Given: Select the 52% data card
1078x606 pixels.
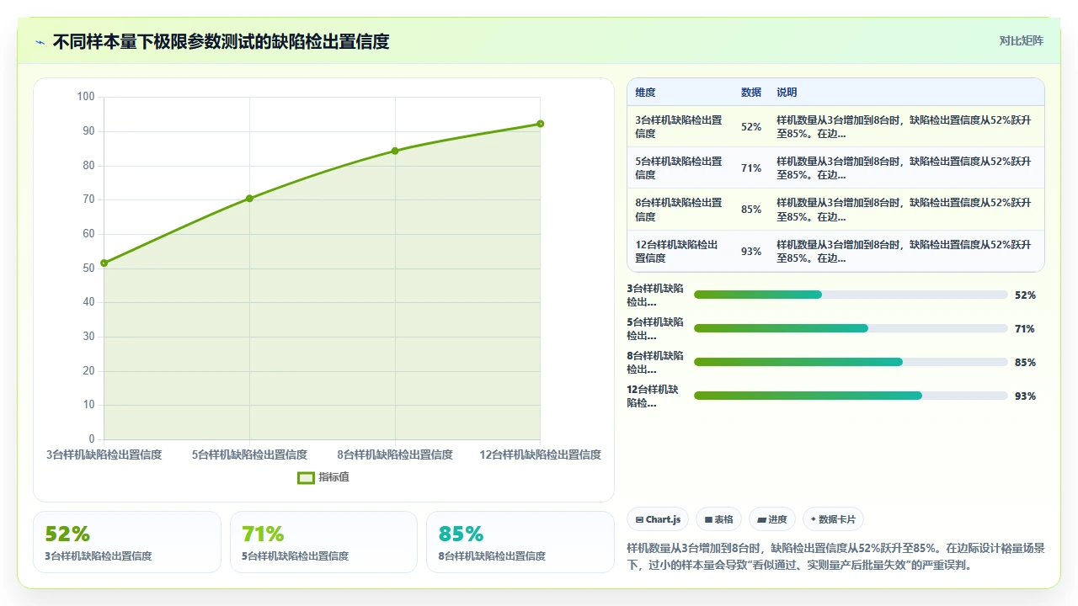Looking at the screenshot, I should pos(127,542).
